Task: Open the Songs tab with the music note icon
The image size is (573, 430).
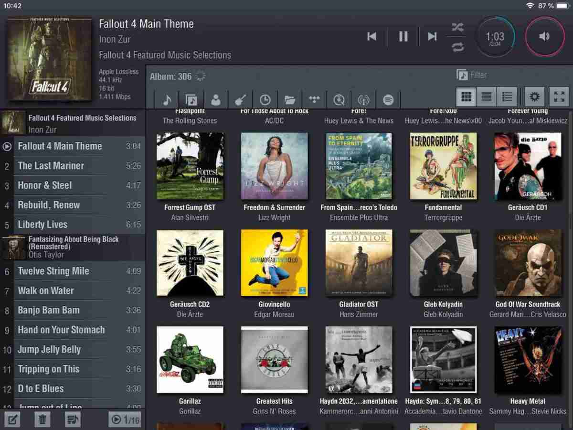Action: [x=167, y=99]
